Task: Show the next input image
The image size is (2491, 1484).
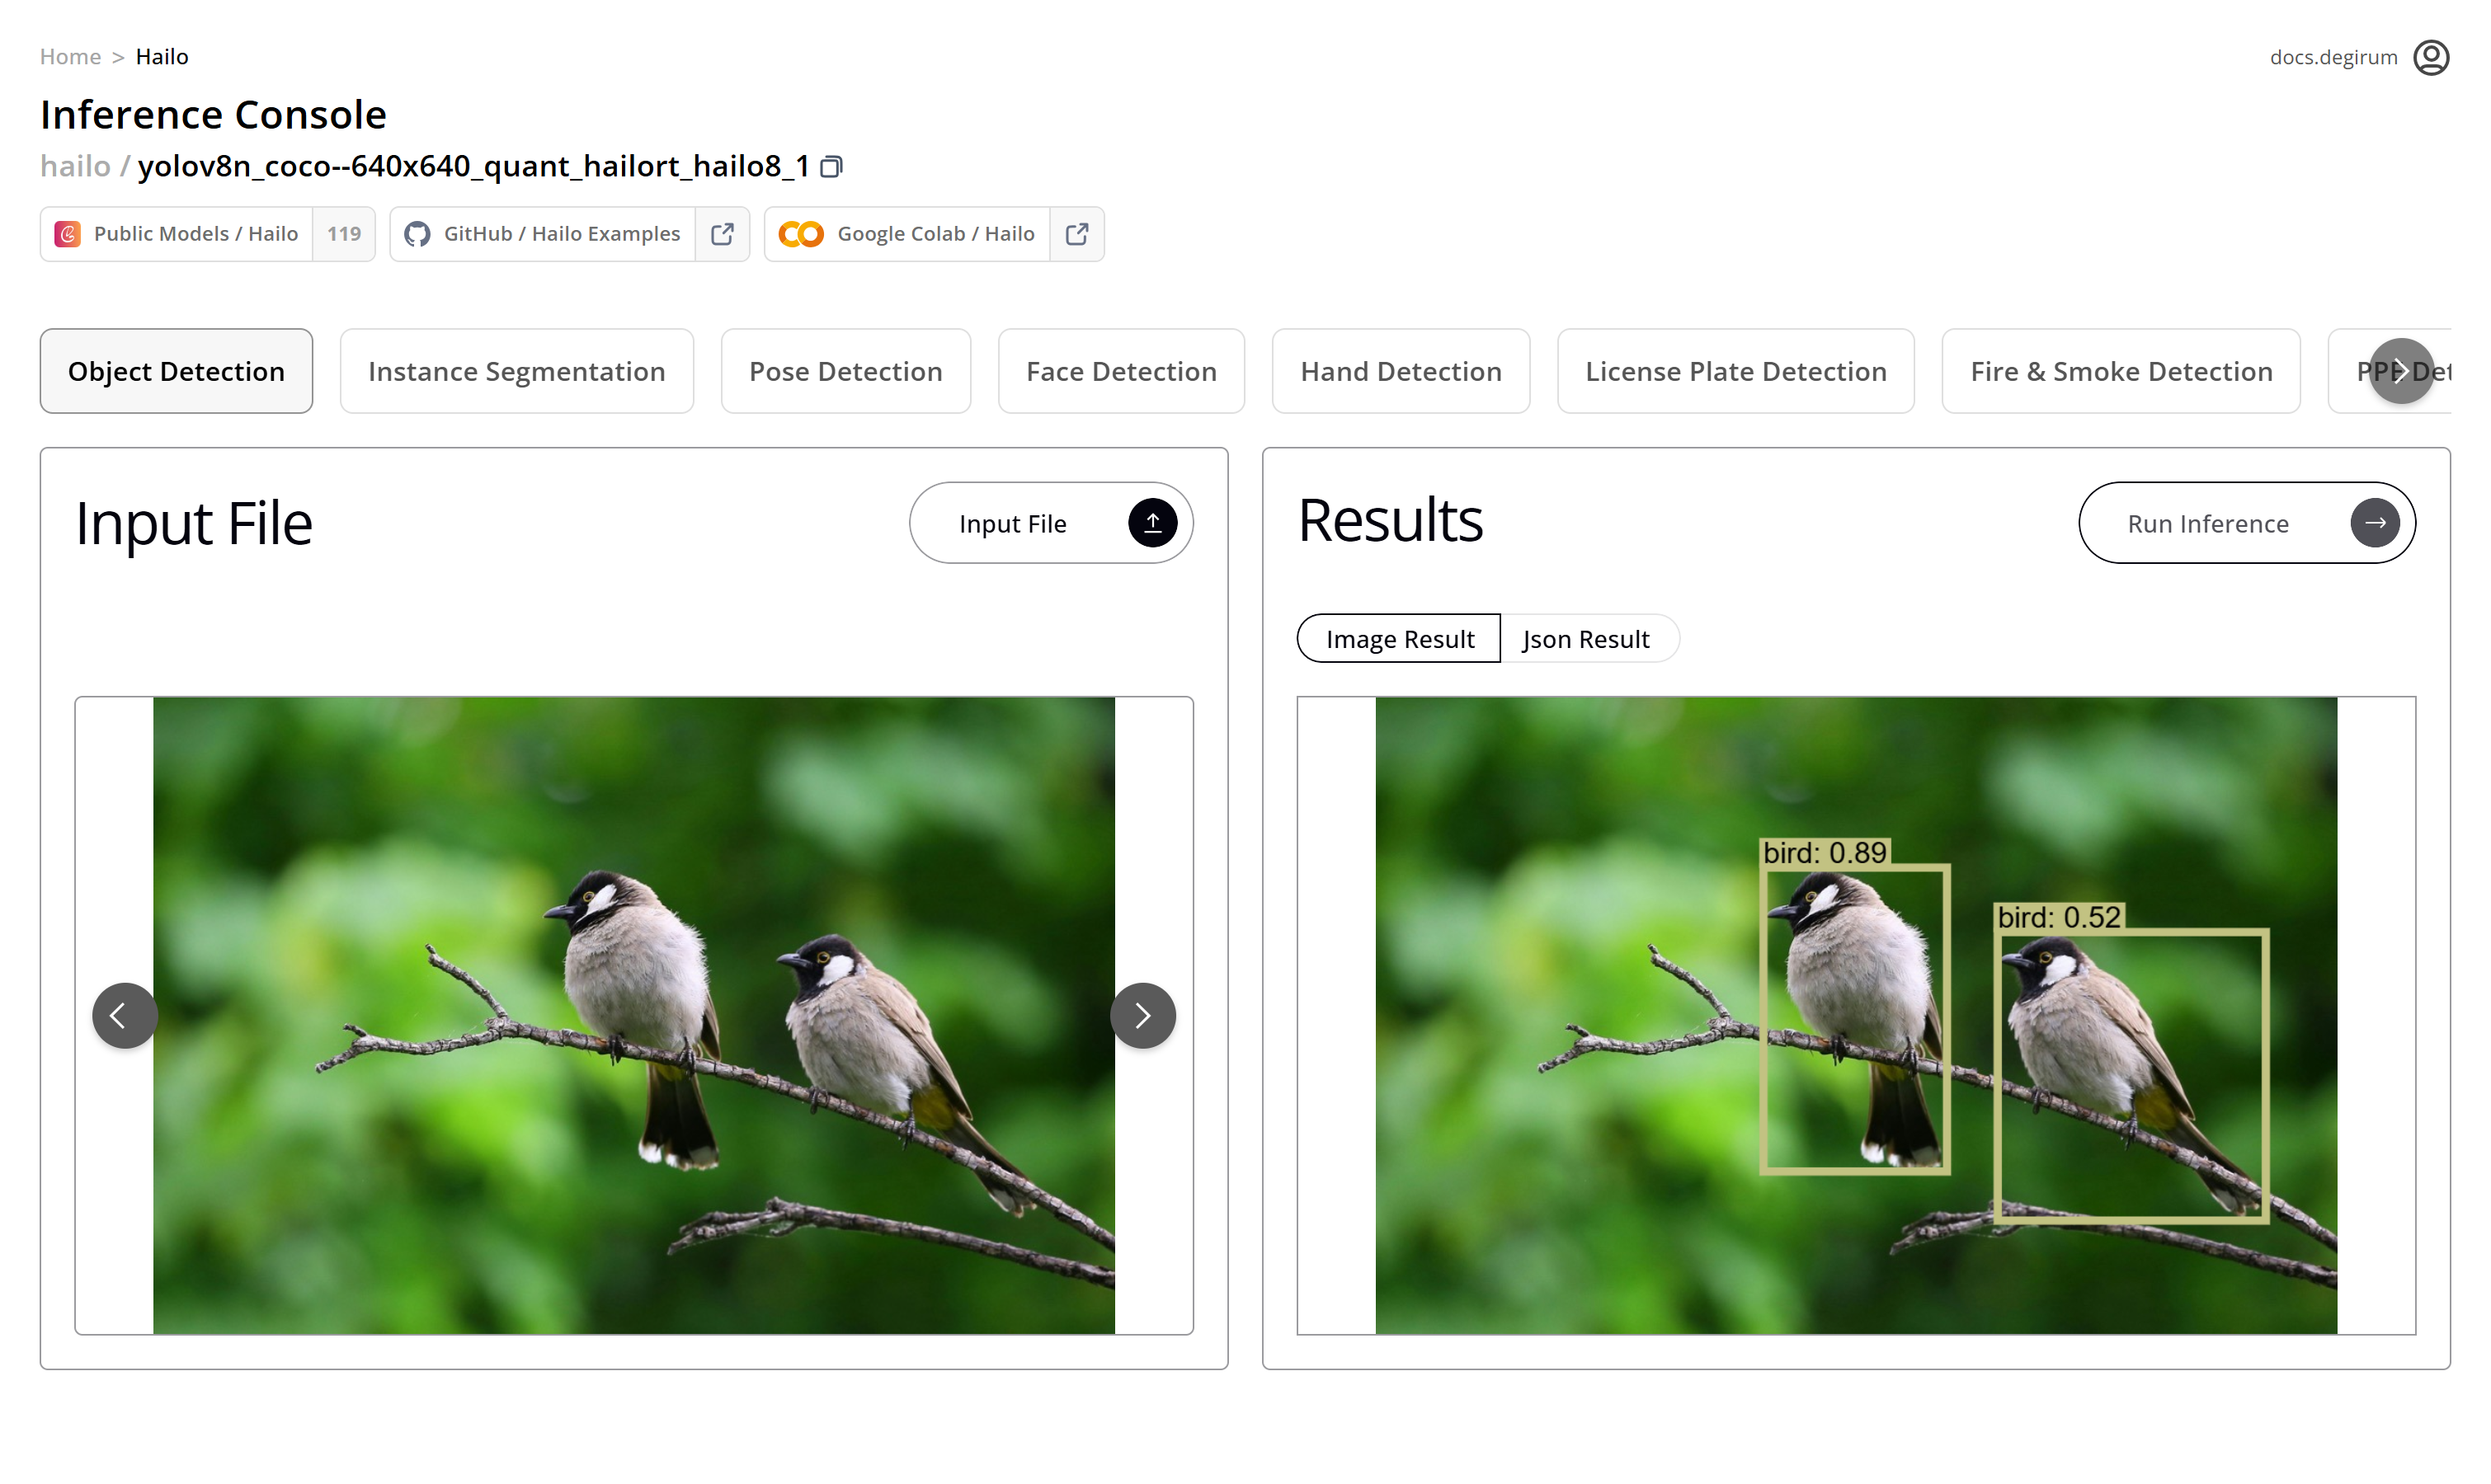Action: click(x=1142, y=1016)
